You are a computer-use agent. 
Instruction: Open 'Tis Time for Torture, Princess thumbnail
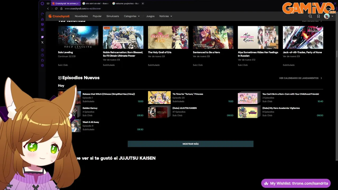[159, 98]
